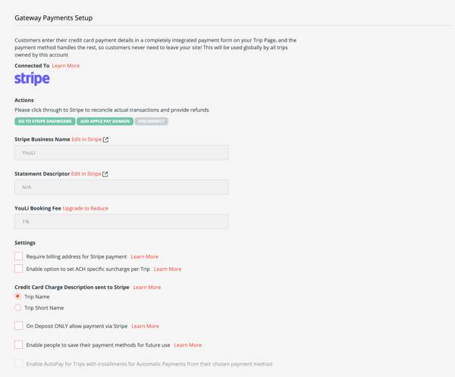Go to Stripe Dashboard button
Image resolution: width=455 pixels, height=377 pixels.
point(45,121)
